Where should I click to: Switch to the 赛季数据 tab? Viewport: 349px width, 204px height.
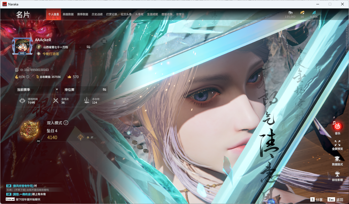pyautogui.click(x=82, y=14)
